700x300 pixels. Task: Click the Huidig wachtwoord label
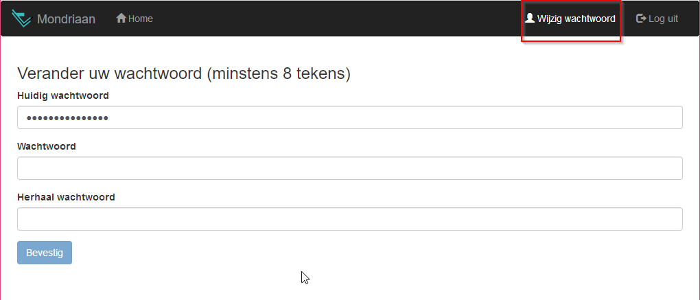(63, 95)
